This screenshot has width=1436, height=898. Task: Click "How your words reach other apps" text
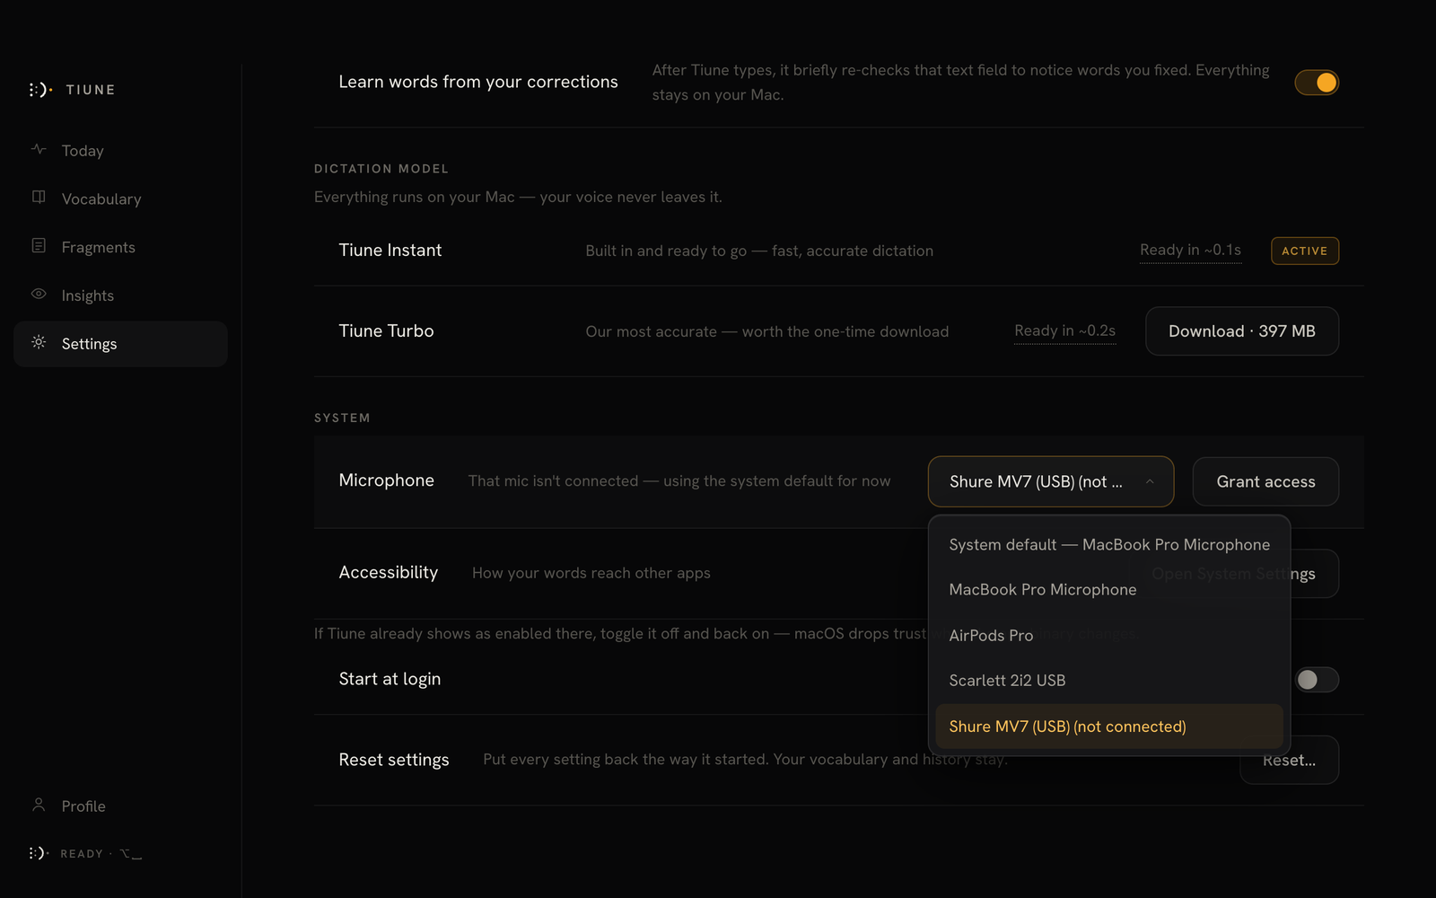pos(591,573)
